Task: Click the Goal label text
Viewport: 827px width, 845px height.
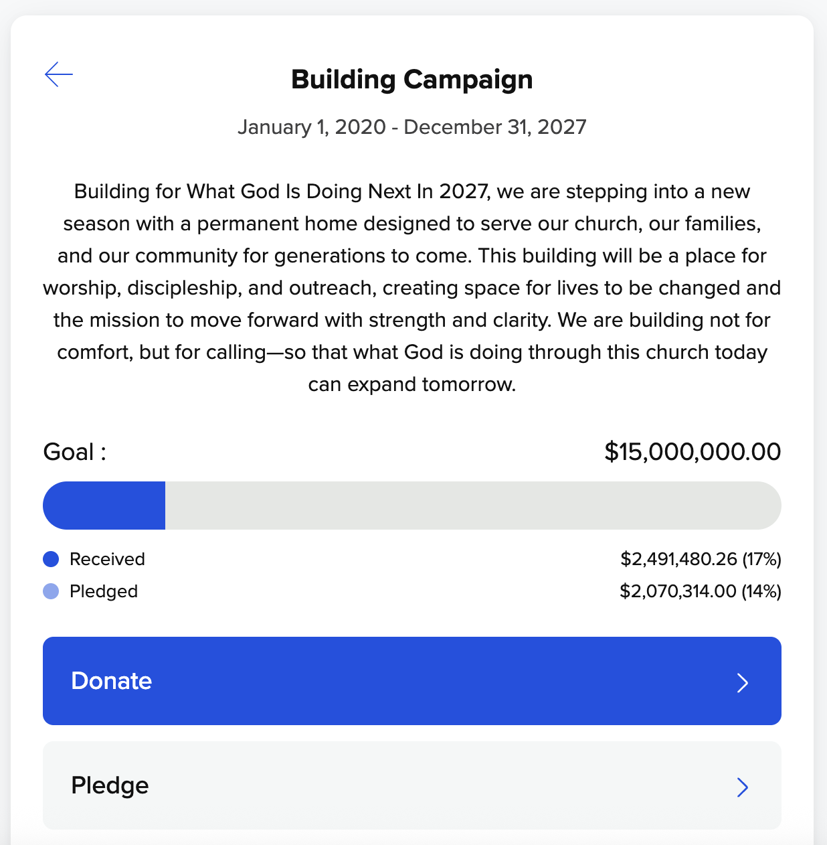Action: coord(74,452)
